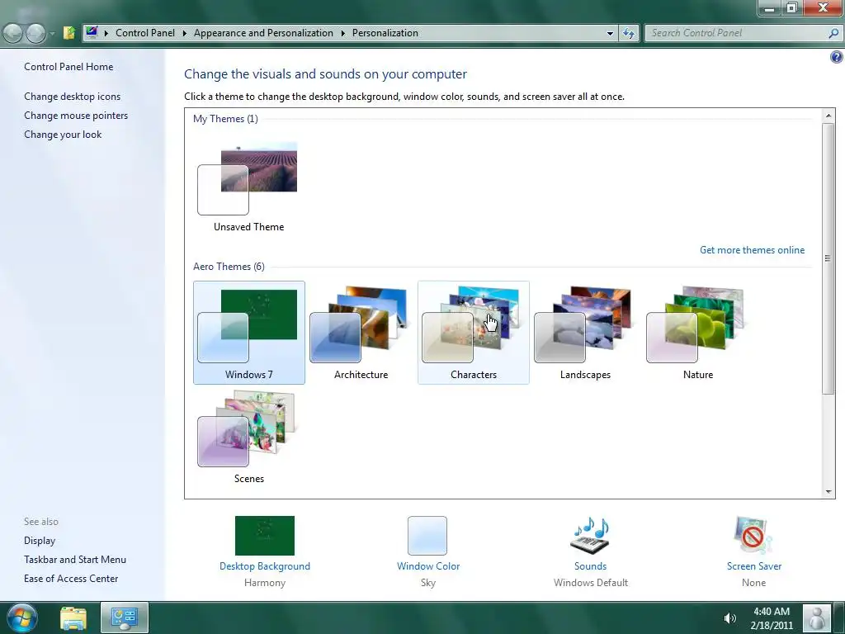Open the address bar history dropdown
The width and height of the screenshot is (845, 634).
click(610, 33)
